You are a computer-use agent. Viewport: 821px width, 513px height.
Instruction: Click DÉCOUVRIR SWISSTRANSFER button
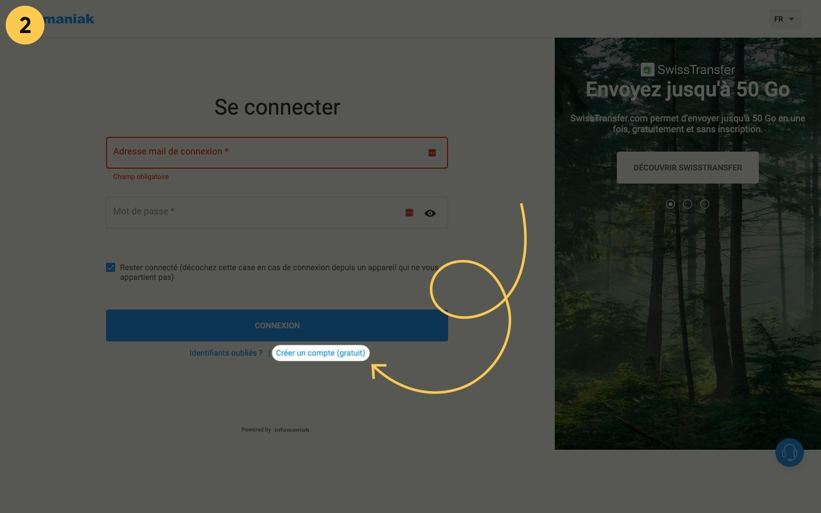[688, 168]
